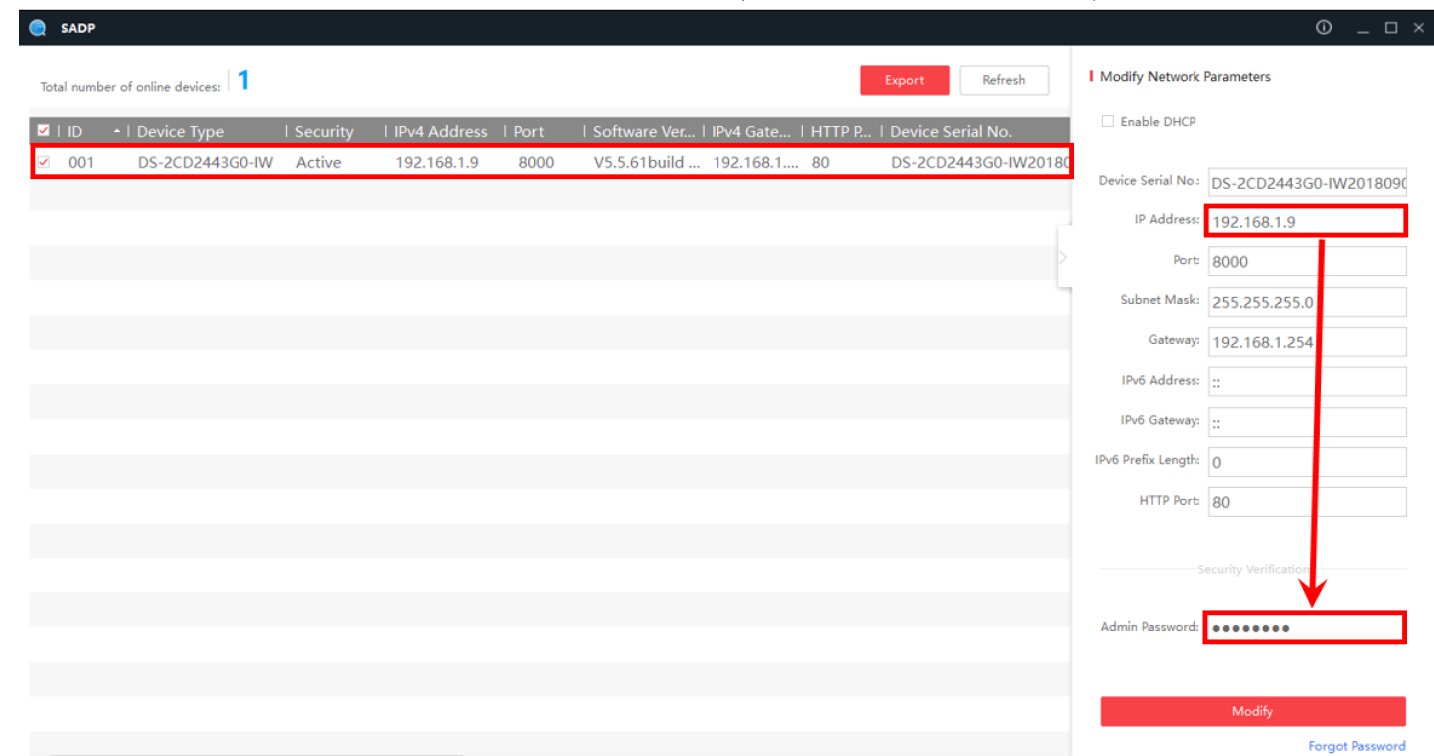Click the Gateway input field

coord(1307,342)
